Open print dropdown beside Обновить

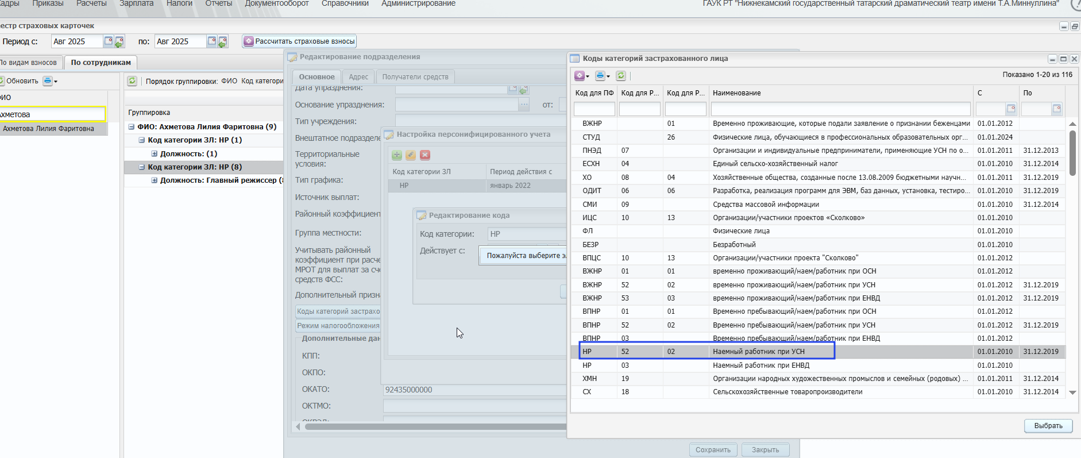[50, 81]
